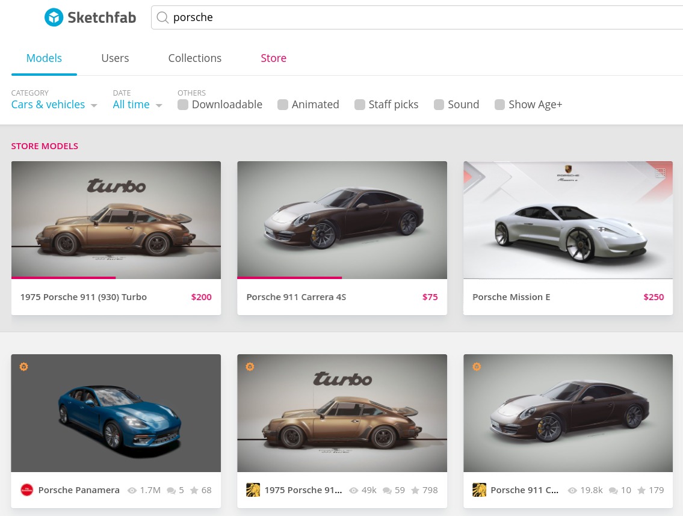
Task: Click the $200 price on 1975 Porsche Turbo
Action: 201,297
